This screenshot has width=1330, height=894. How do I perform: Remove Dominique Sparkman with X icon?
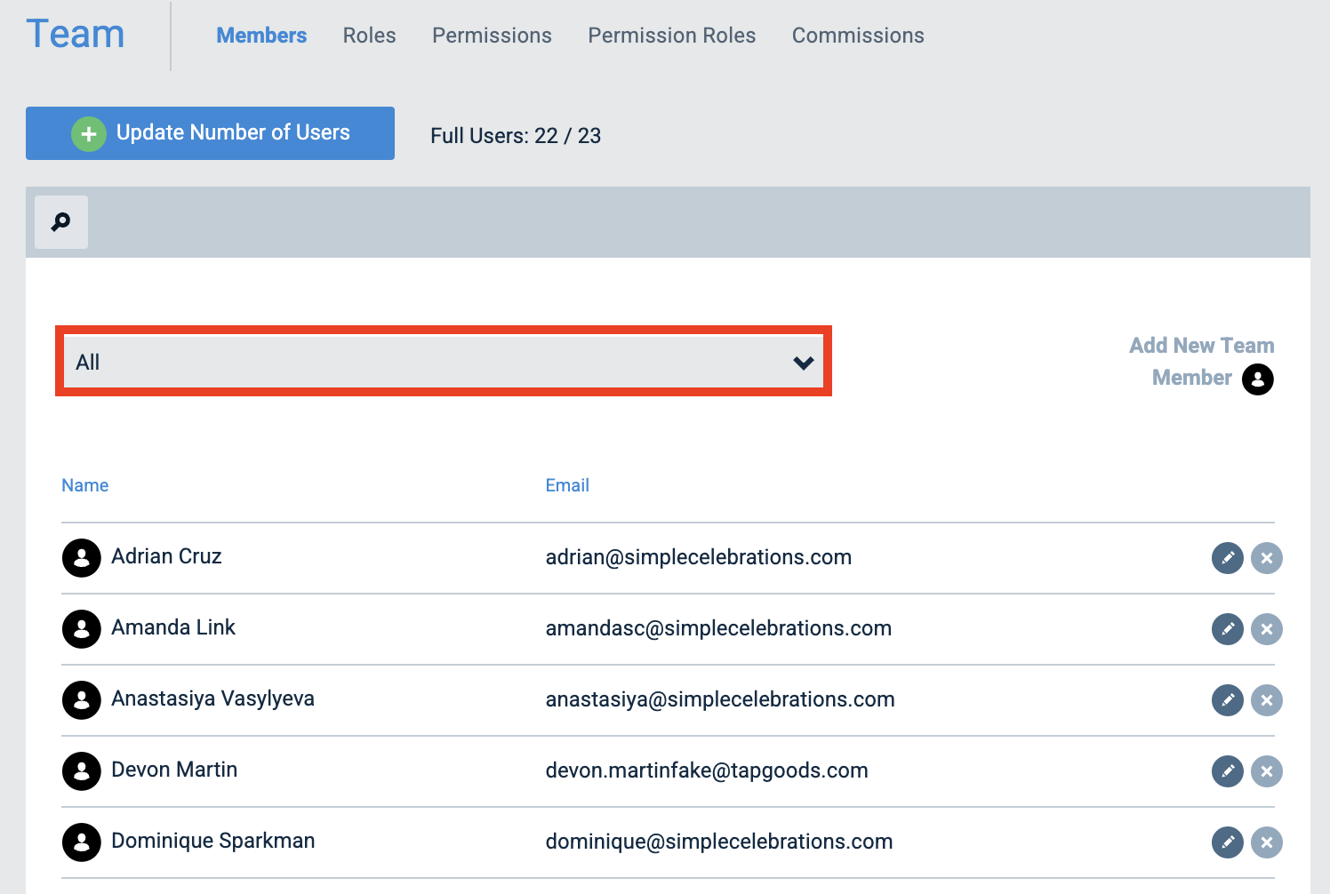coord(1267,842)
